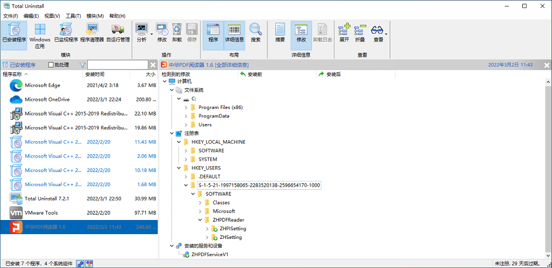The image size is (552, 268).
Task: Click the right status bar icon
Action: point(89,264)
